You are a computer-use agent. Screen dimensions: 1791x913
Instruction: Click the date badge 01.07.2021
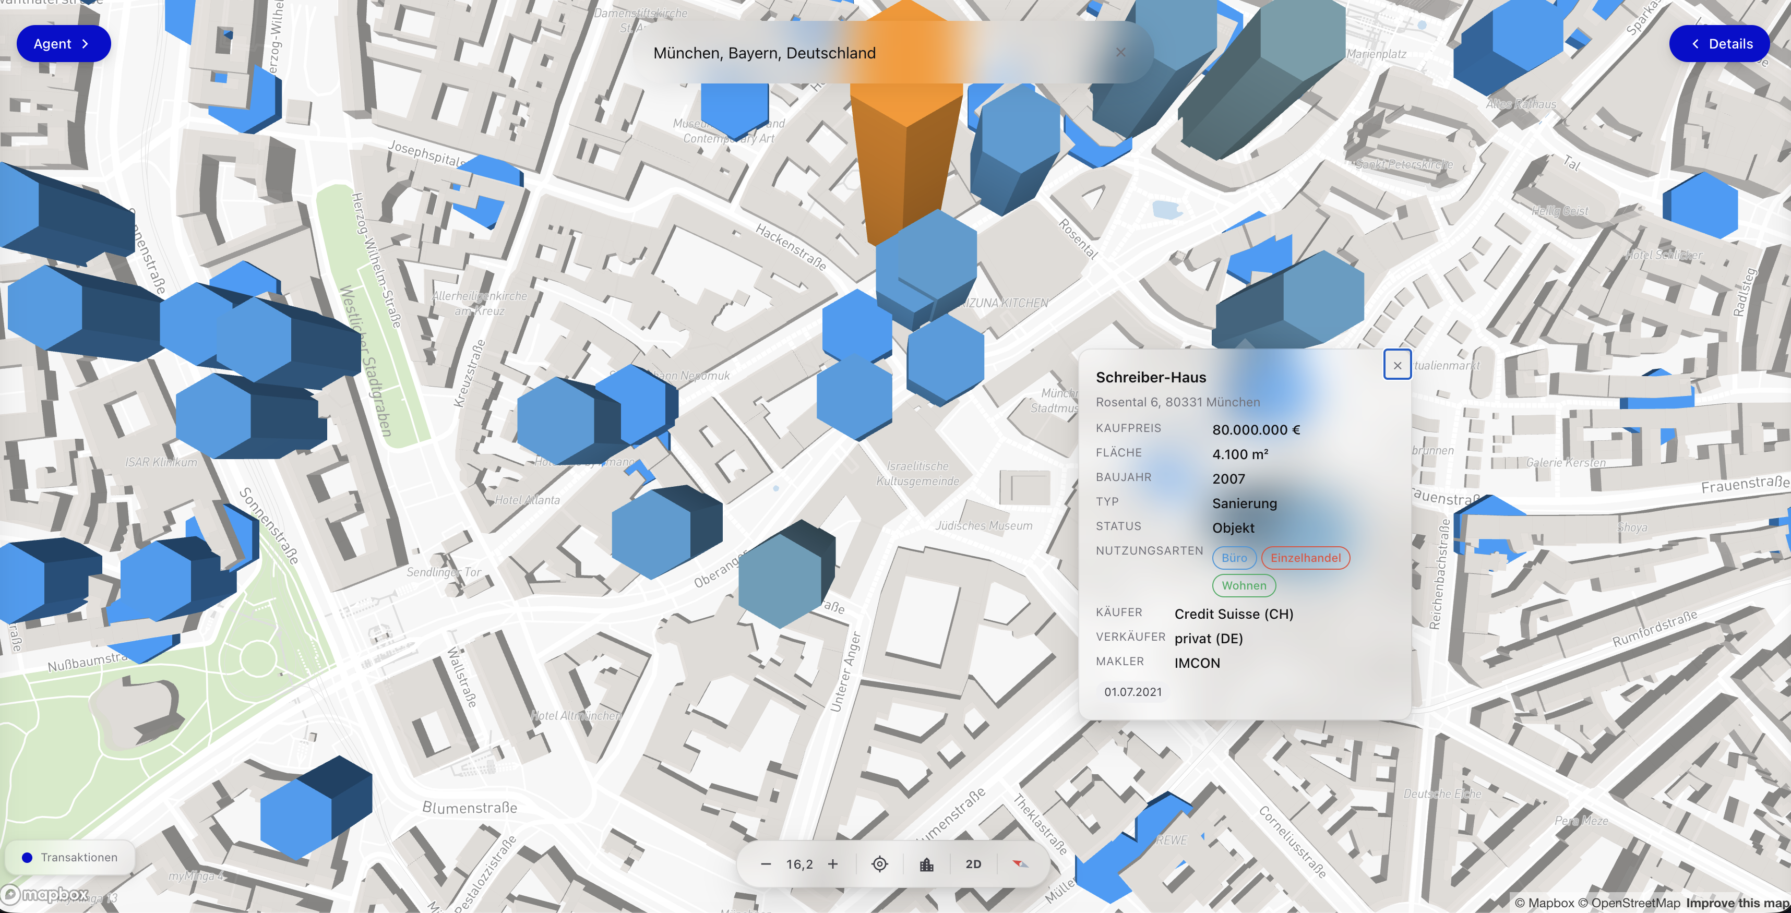pyautogui.click(x=1132, y=691)
